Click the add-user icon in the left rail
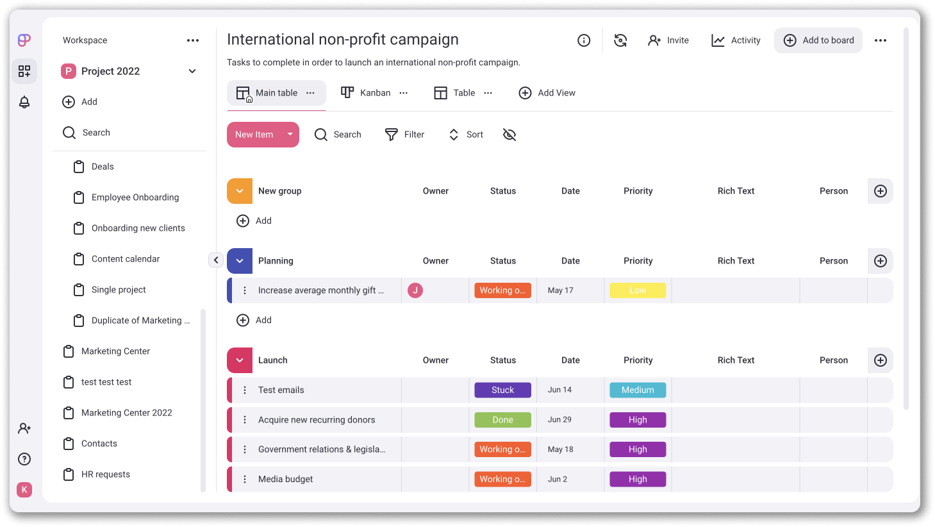Viewport: 935px width, 527px height. (x=24, y=428)
